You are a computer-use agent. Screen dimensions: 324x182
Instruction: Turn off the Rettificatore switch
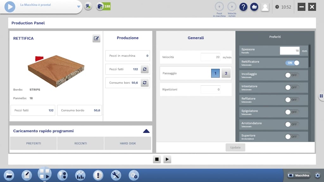pos(292,63)
